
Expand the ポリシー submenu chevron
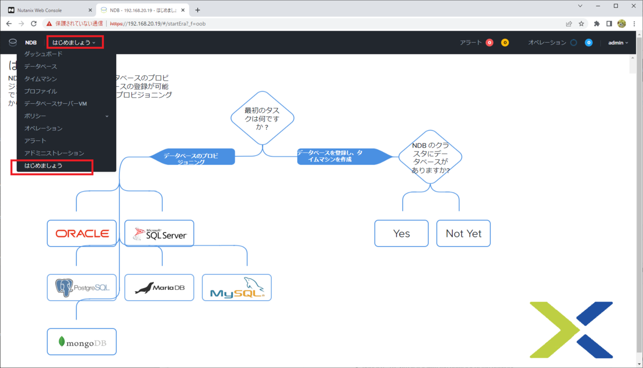tap(107, 116)
